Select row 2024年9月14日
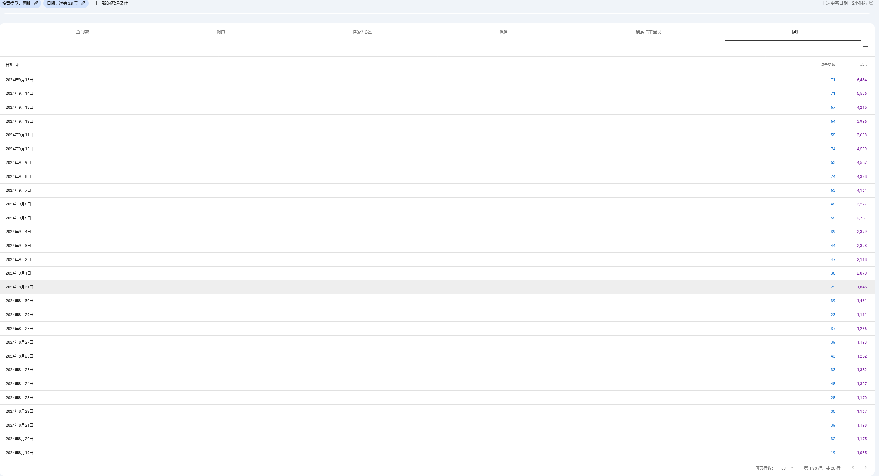 point(438,94)
